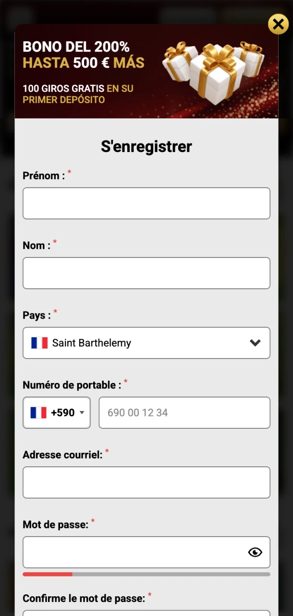Focus the Prénom input field
This screenshot has width=293, height=616.
[x=146, y=203]
